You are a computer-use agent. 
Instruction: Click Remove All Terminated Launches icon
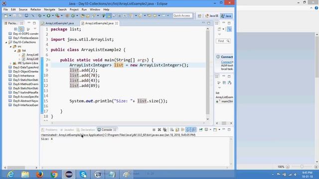click(165, 130)
